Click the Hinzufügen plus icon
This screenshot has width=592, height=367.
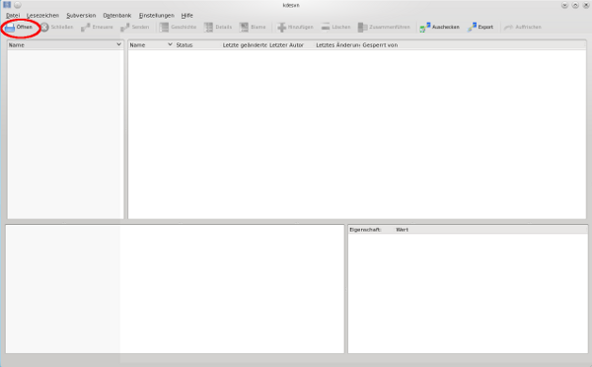tap(281, 28)
